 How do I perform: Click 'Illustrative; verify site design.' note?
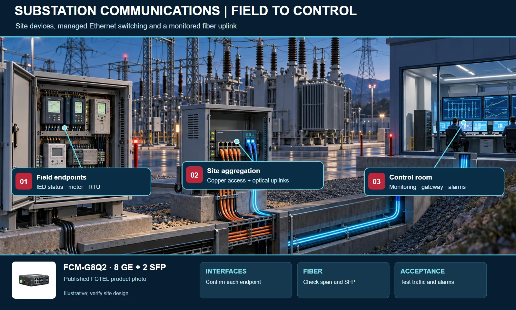(x=96, y=294)
